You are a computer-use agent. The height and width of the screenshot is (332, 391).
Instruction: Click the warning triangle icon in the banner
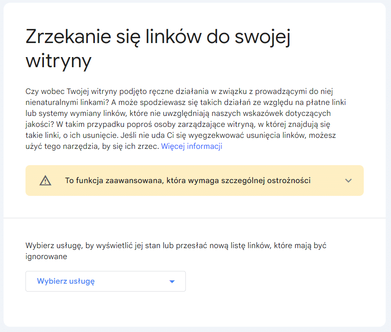pos(45,180)
